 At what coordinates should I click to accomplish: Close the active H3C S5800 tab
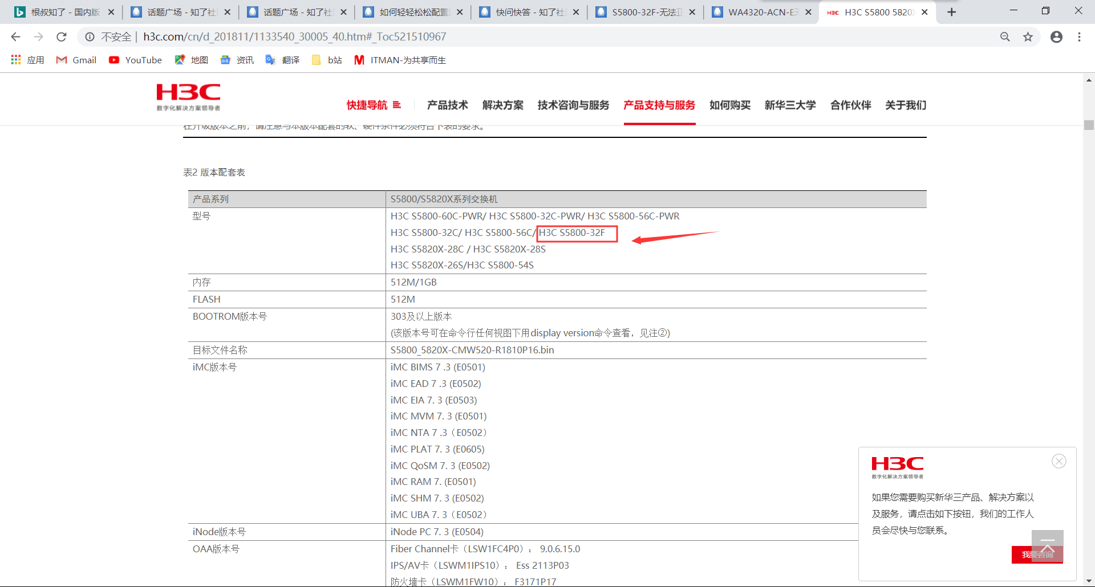pos(924,12)
